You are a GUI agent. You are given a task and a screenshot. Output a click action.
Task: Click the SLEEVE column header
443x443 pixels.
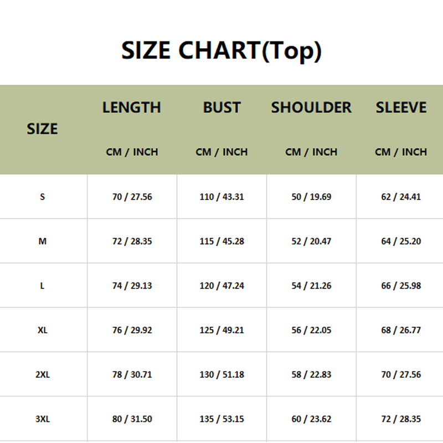tap(401, 107)
